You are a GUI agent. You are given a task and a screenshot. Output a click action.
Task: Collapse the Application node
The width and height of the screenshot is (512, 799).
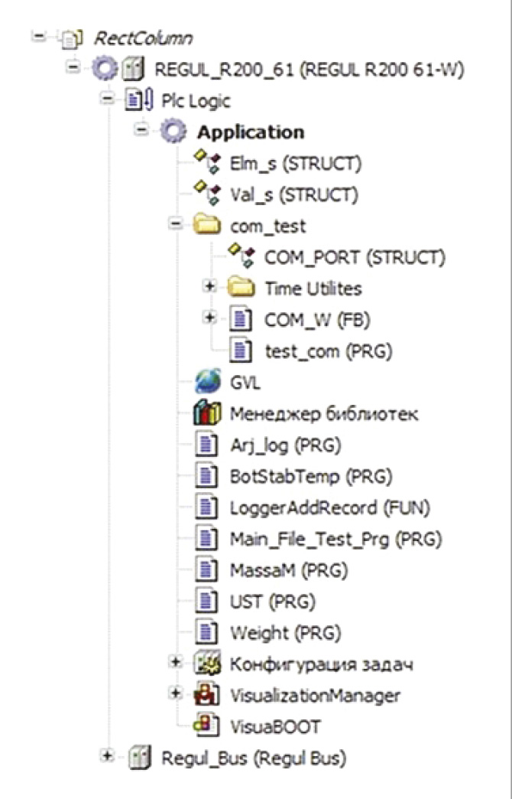[x=141, y=130]
